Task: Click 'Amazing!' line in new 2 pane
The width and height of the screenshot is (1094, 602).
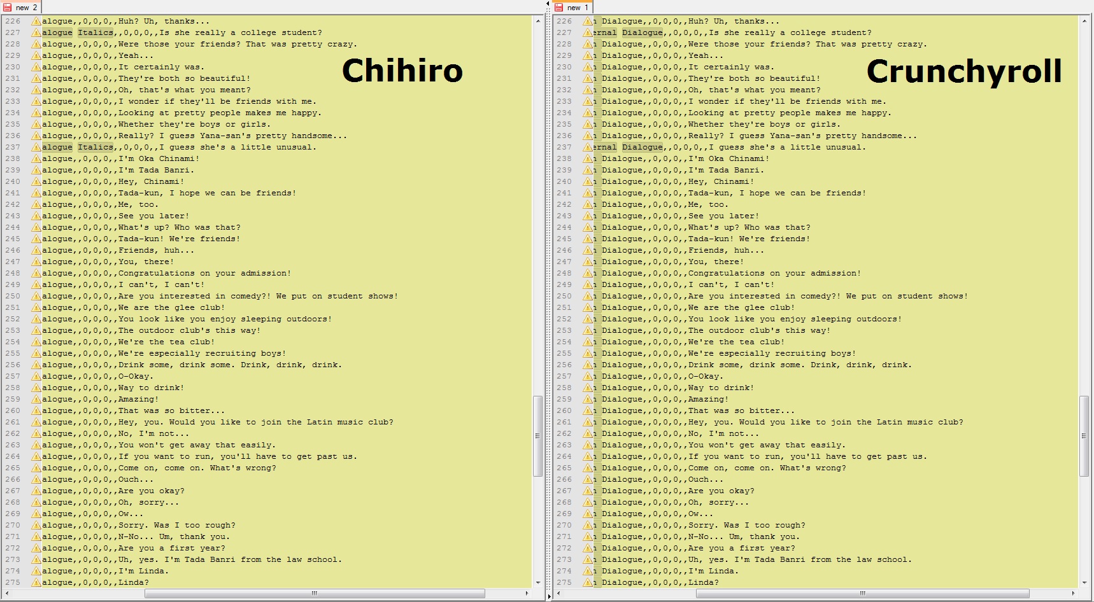Action: [139, 400]
